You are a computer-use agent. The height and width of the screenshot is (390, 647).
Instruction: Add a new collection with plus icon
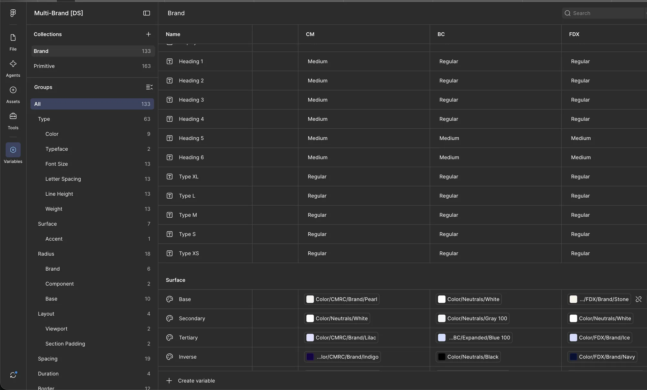point(148,34)
